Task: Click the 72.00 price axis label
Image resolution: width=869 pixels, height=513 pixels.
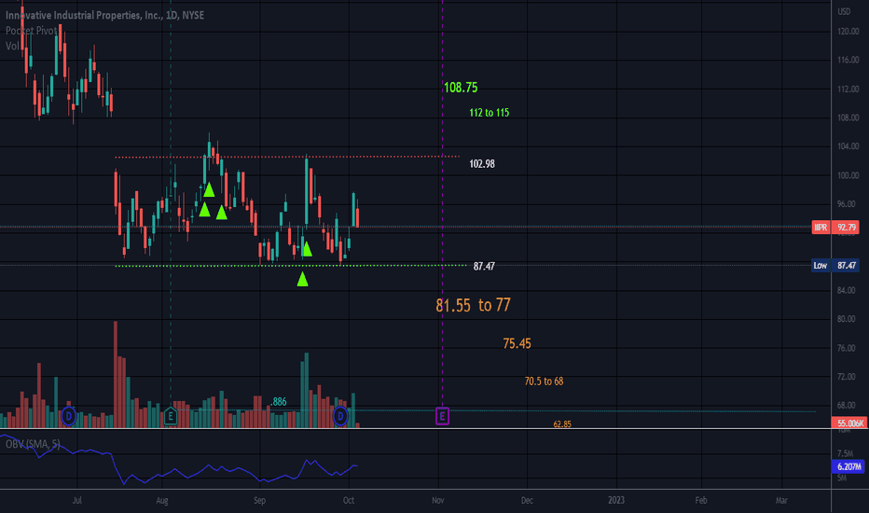Action: click(847, 377)
